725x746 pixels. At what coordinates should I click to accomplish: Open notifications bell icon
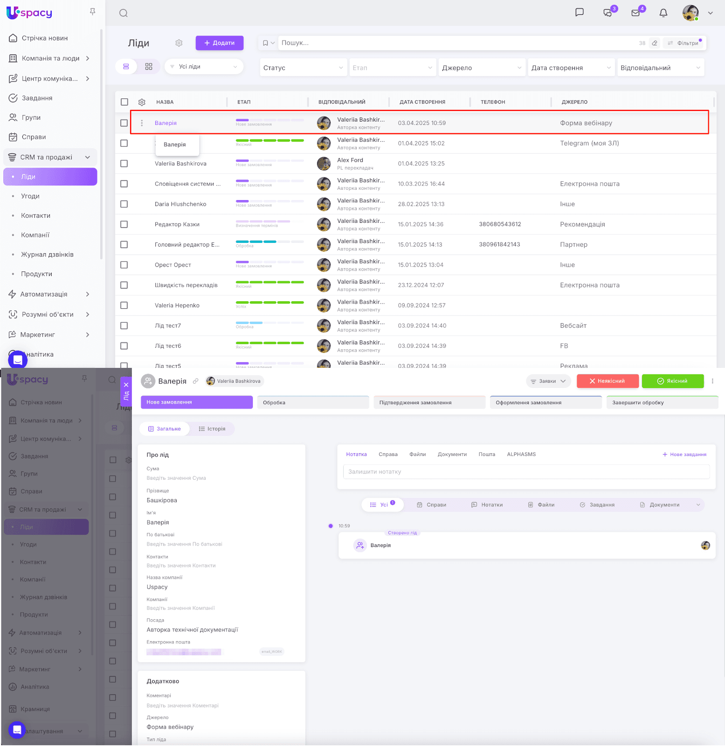tap(663, 13)
